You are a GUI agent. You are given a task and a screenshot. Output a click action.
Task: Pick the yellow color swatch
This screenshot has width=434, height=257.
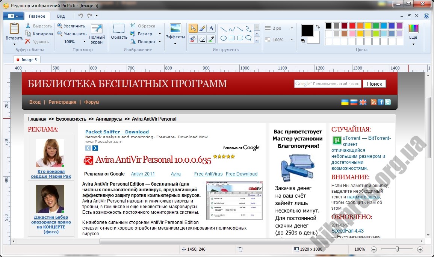(368, 26)
